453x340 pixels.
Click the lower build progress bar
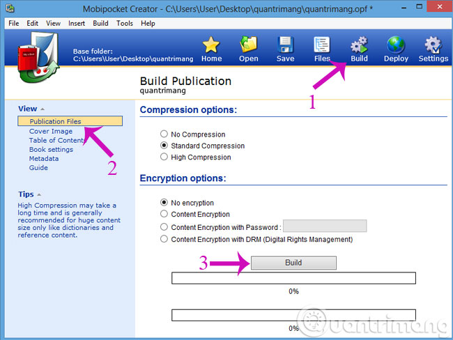point(293,315)
